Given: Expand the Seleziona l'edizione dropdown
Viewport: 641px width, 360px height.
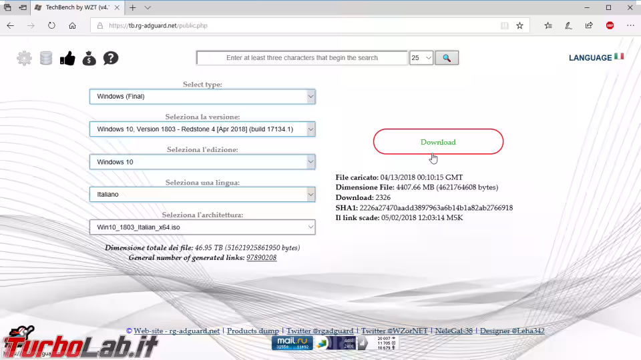Looking at the screenshot, I should click(202, 162).
